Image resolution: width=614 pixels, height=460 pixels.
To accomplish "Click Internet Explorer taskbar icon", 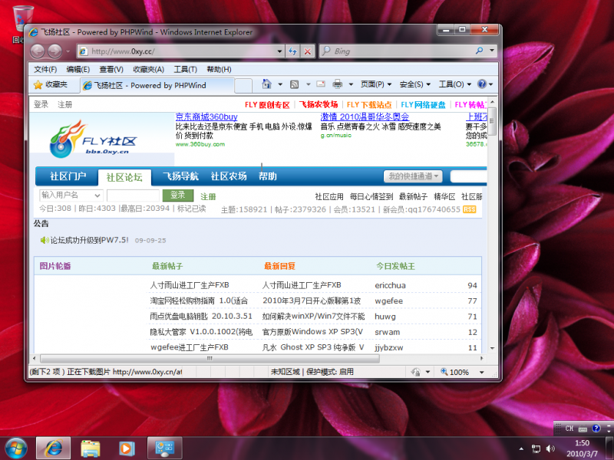I will pyautogui.click(x=53, y=448).
